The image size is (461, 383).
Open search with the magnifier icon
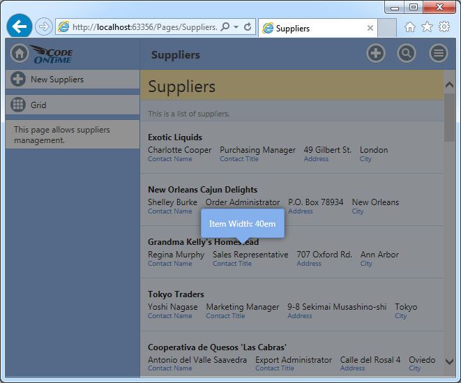[x=407, y=54]
